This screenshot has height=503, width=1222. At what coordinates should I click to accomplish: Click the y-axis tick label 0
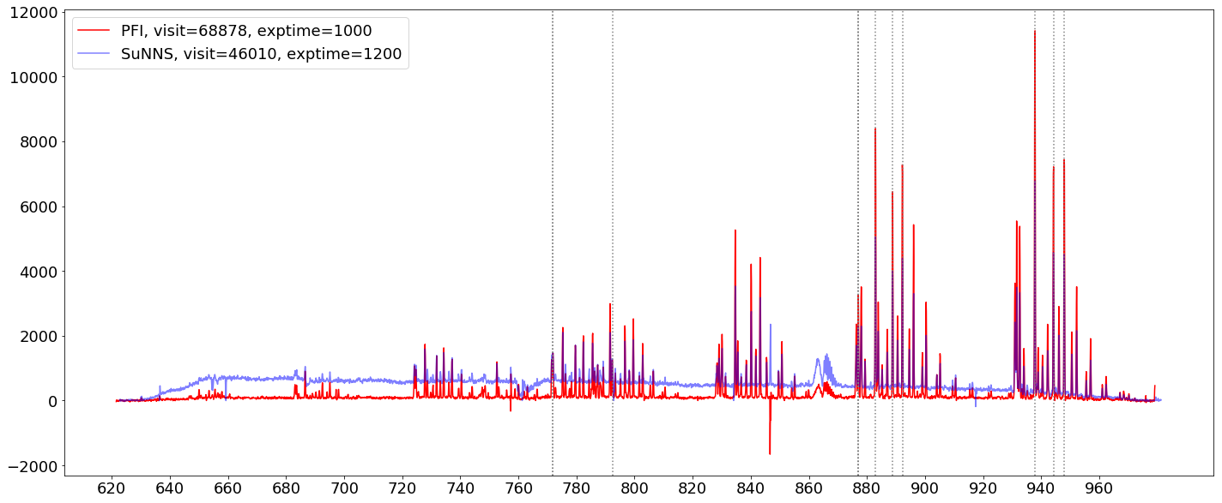pos(53,401)
